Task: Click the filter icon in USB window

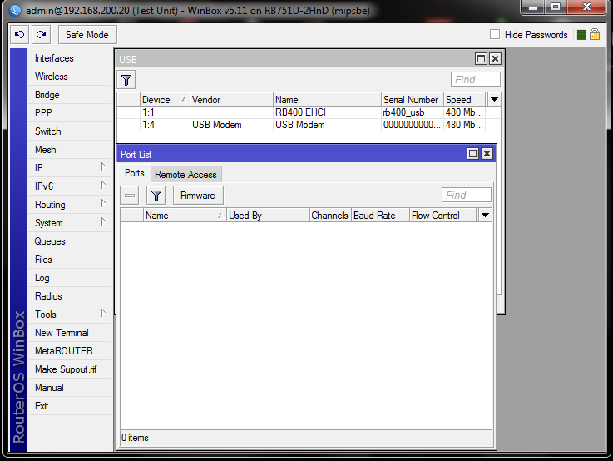Action: (x=126, y=80)
